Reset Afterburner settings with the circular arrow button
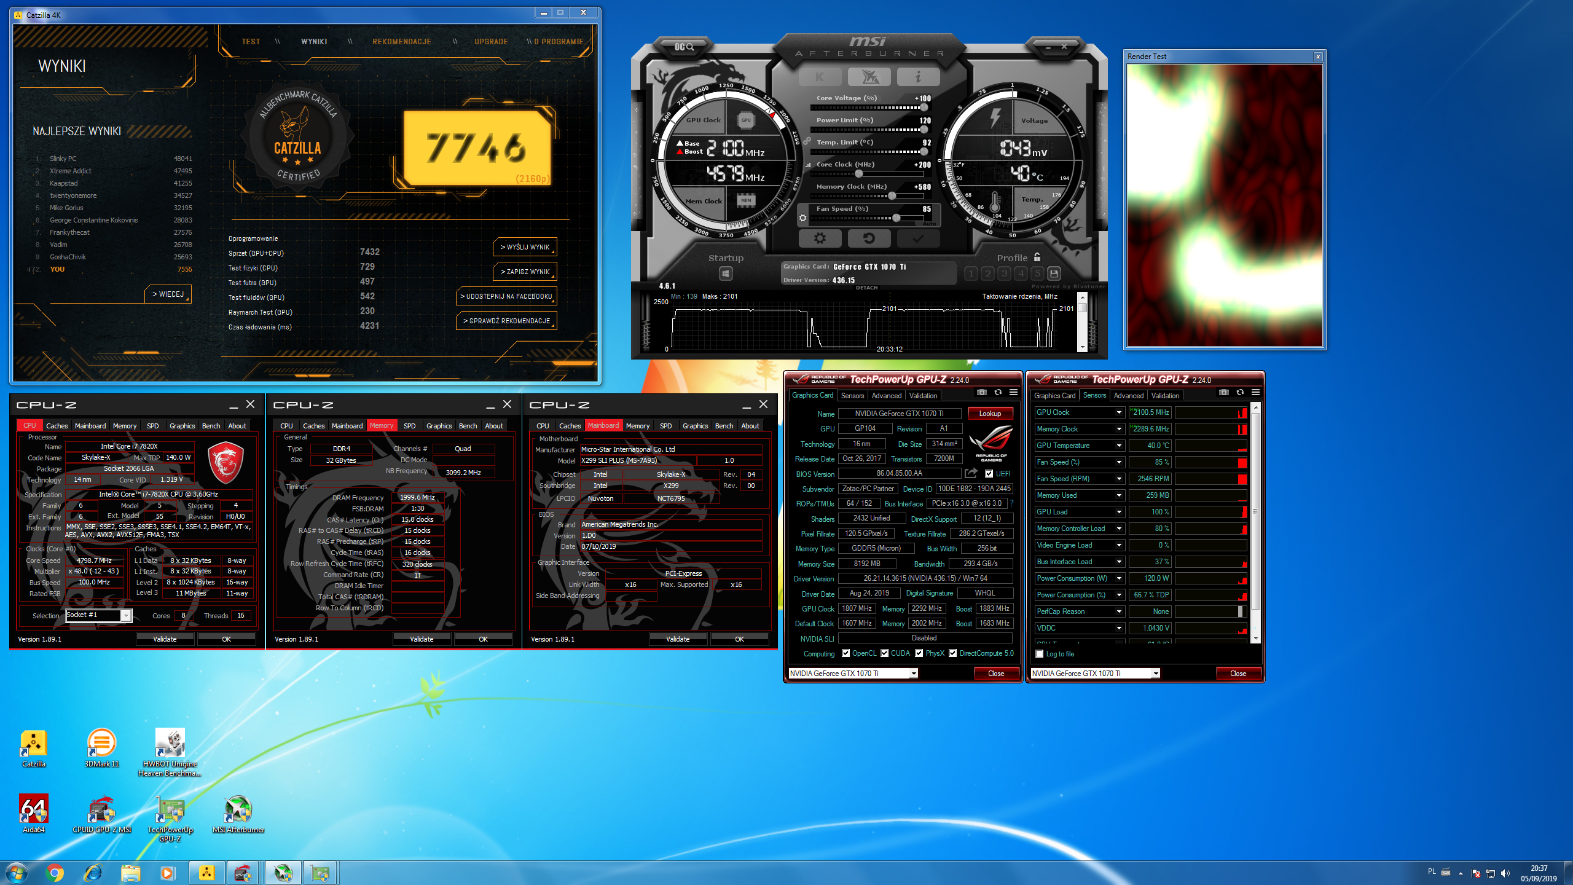The width and height of the screenshot is (1573, 885). click(x=869, y=238)
